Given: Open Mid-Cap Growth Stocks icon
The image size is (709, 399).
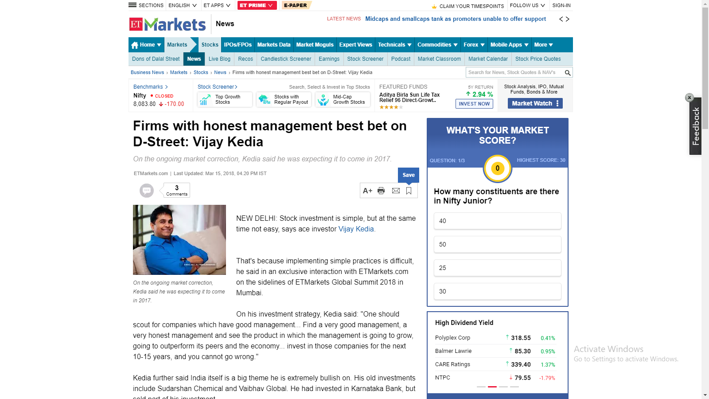Looking at the screenshot, I should pyautogui.click(x=323, y=100).
